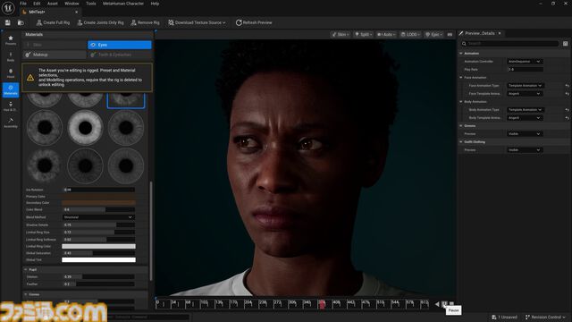Click the Play Rate value field

tap(525, 70)
